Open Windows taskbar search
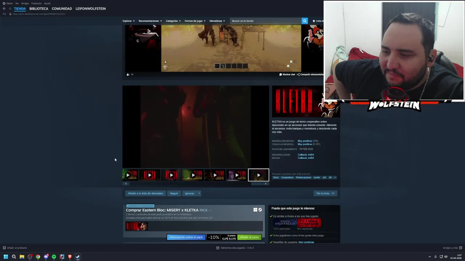 [14, 257]
